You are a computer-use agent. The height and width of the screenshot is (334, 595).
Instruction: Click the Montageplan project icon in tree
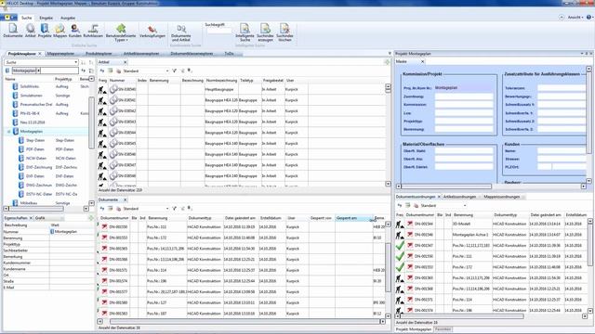[x=16, y=132]
